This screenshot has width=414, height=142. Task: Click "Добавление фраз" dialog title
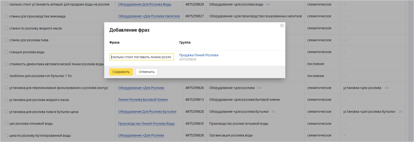click(x=130, y=30)
